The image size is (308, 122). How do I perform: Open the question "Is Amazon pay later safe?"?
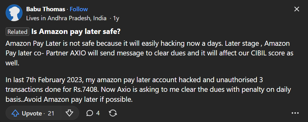coord(76,32)
